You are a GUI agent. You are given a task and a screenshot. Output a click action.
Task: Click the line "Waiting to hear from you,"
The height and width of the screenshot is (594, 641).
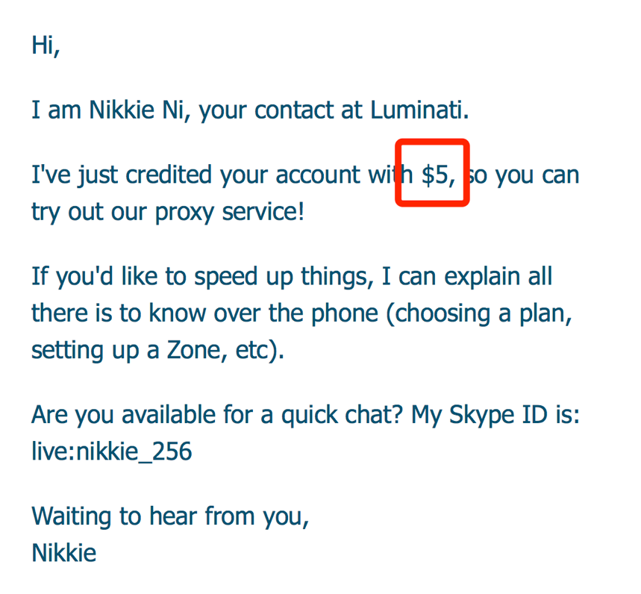(170, 516)
